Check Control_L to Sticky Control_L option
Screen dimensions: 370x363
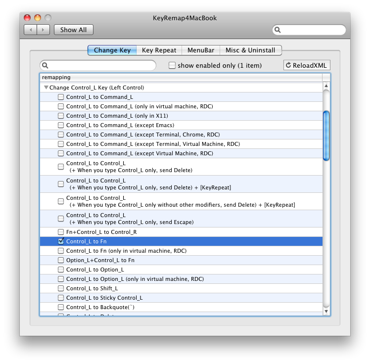pyautogui.click(x=61, y=298)
